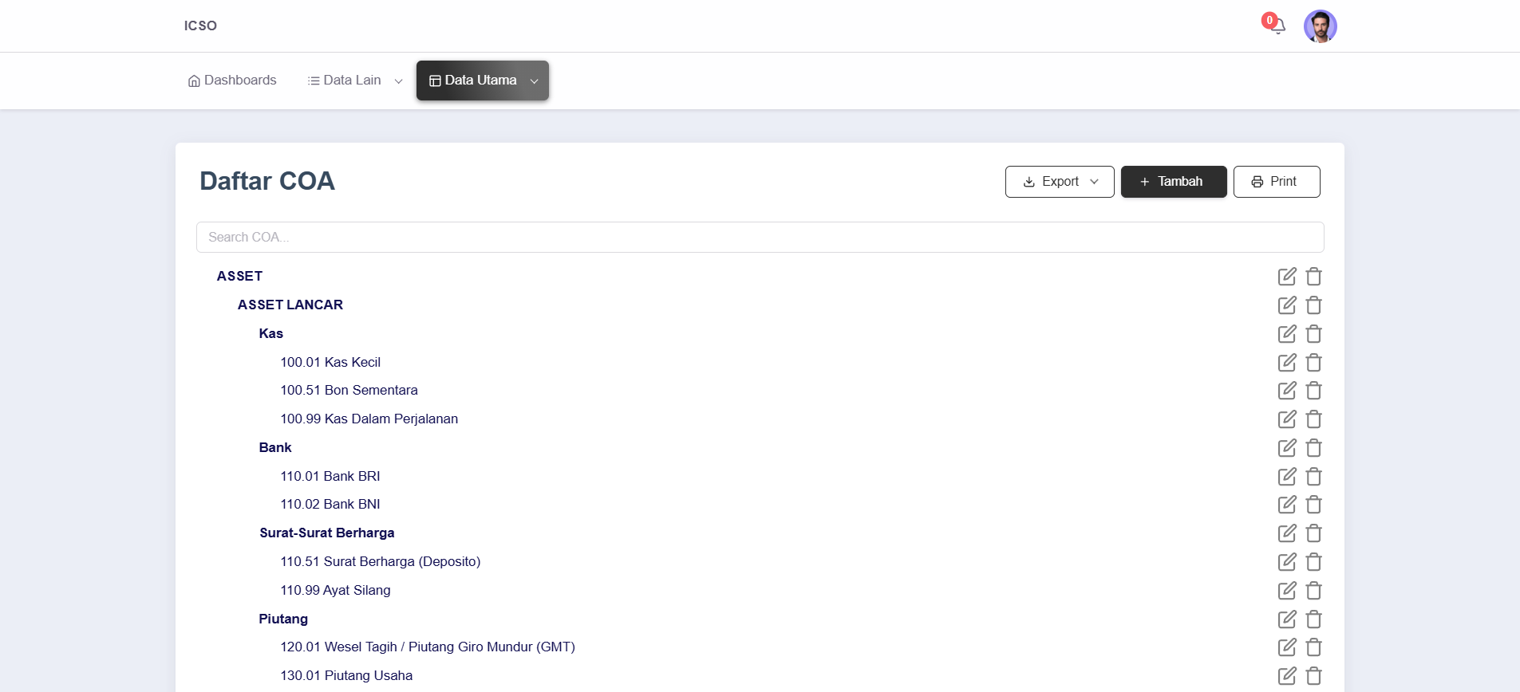Delete the 110.99 Ayat Silang account

tap(1313, 591)
